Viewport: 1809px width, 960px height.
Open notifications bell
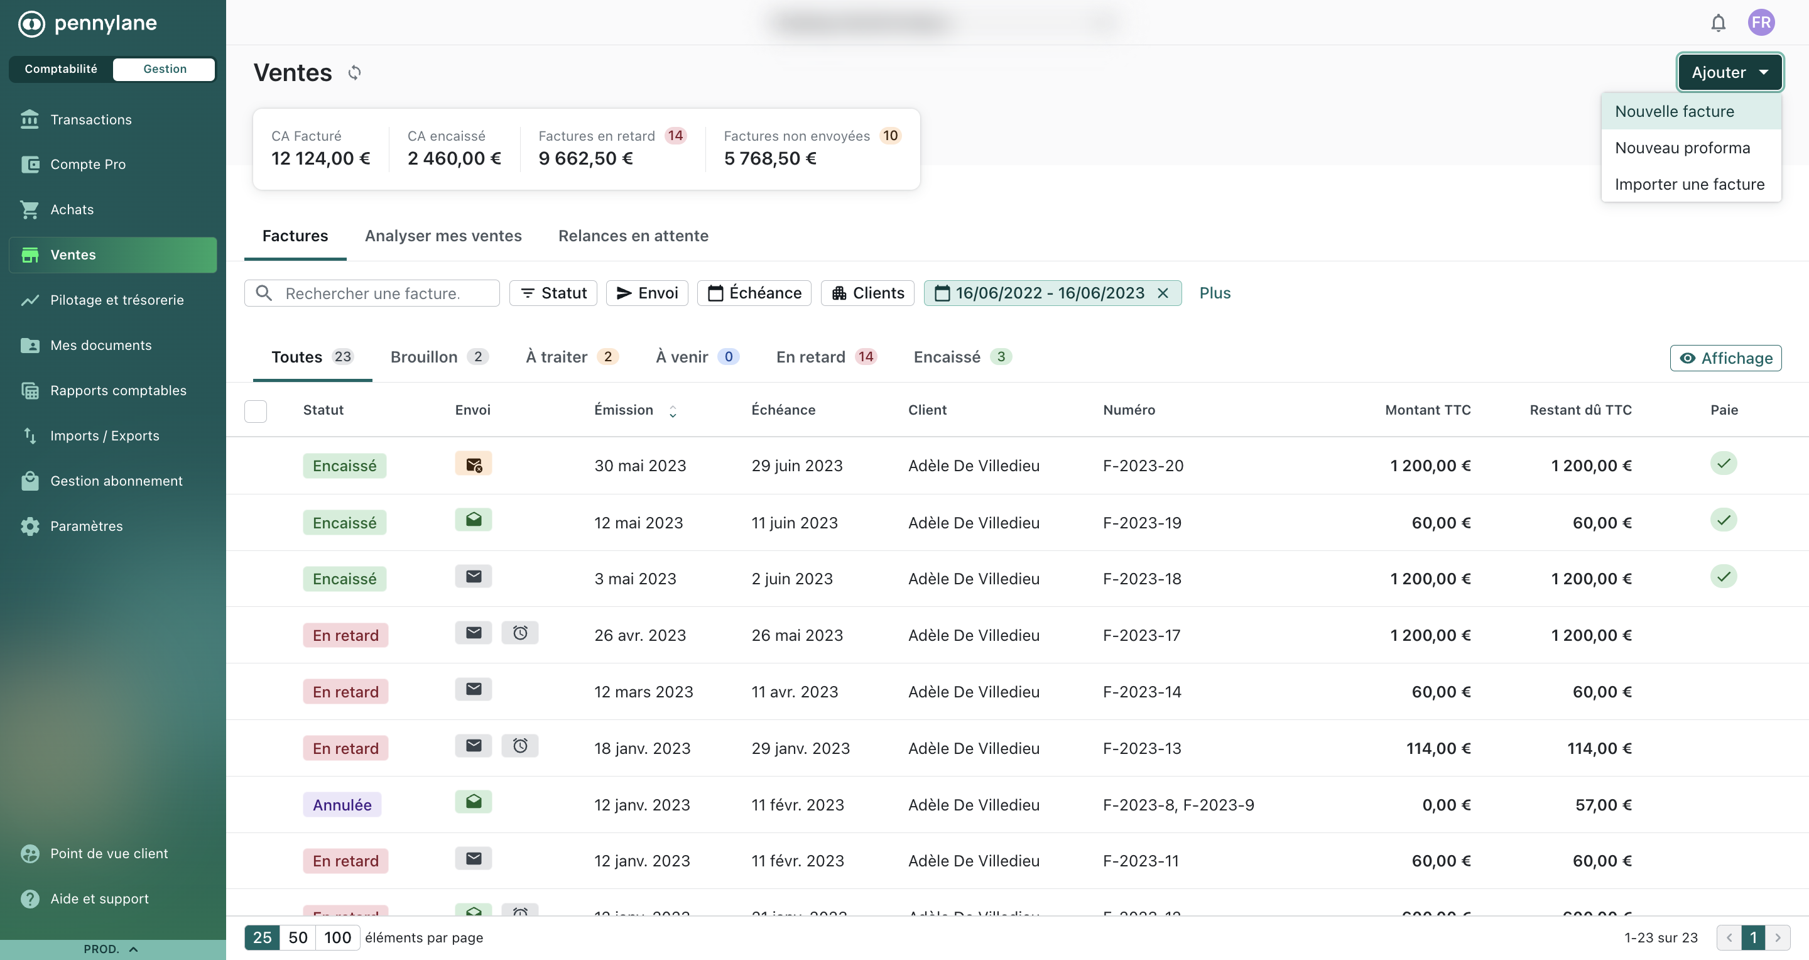1718,23
